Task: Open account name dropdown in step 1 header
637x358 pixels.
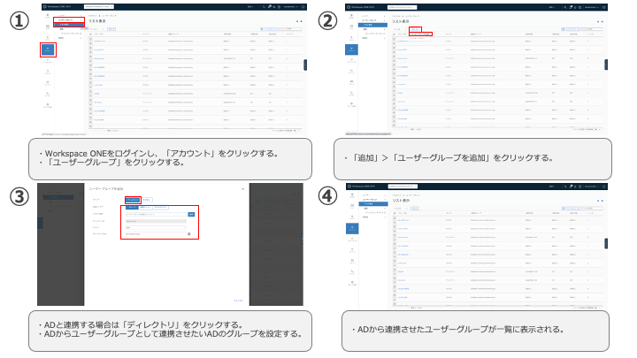Action: [x=290, y=7]
